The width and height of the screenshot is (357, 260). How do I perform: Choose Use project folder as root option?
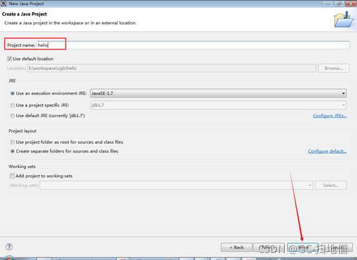coord(12,142)
